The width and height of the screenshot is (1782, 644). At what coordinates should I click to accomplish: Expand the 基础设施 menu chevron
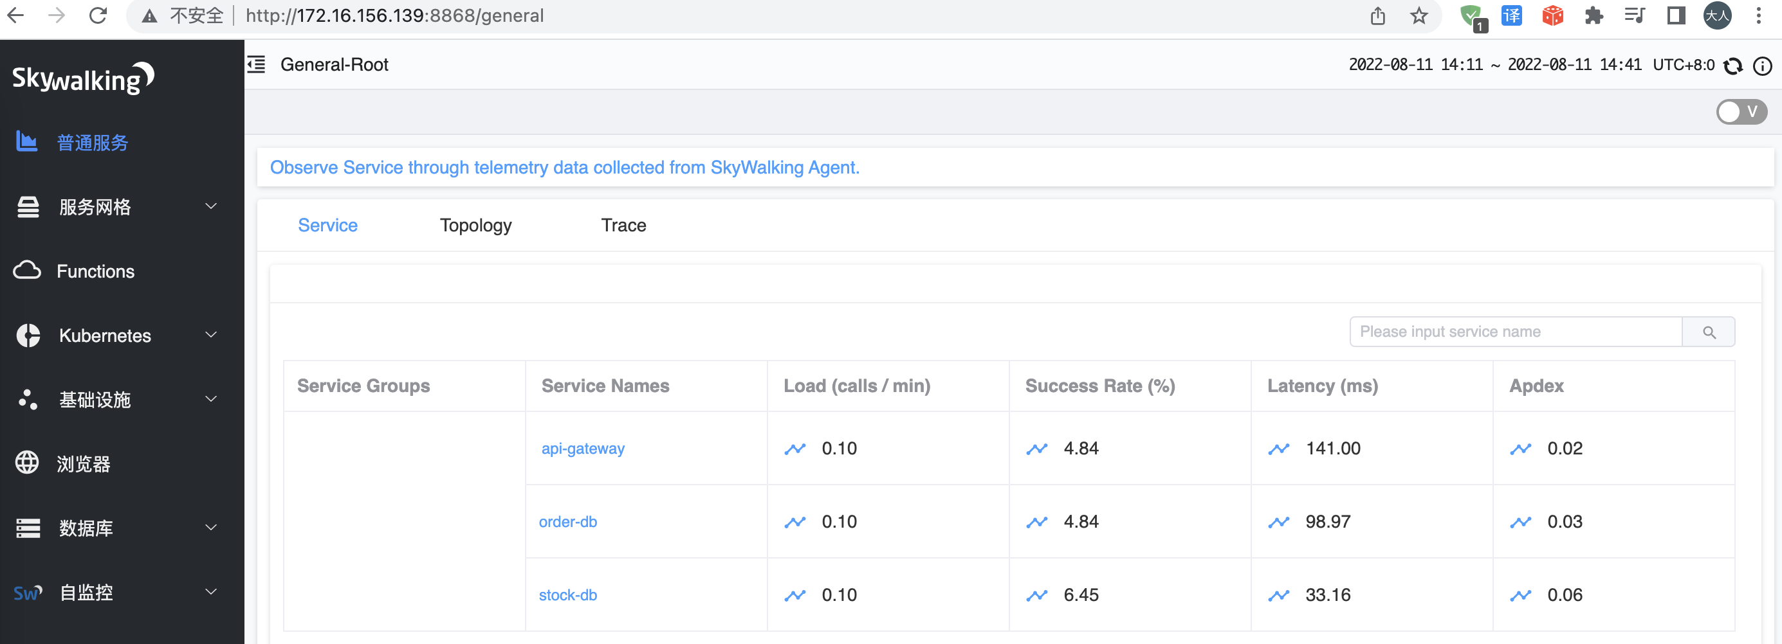(211, 398)
